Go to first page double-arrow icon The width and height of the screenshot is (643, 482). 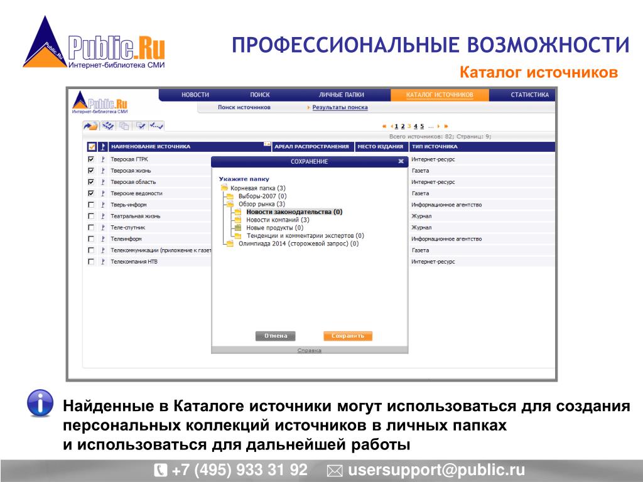click(x=384, y=126)
